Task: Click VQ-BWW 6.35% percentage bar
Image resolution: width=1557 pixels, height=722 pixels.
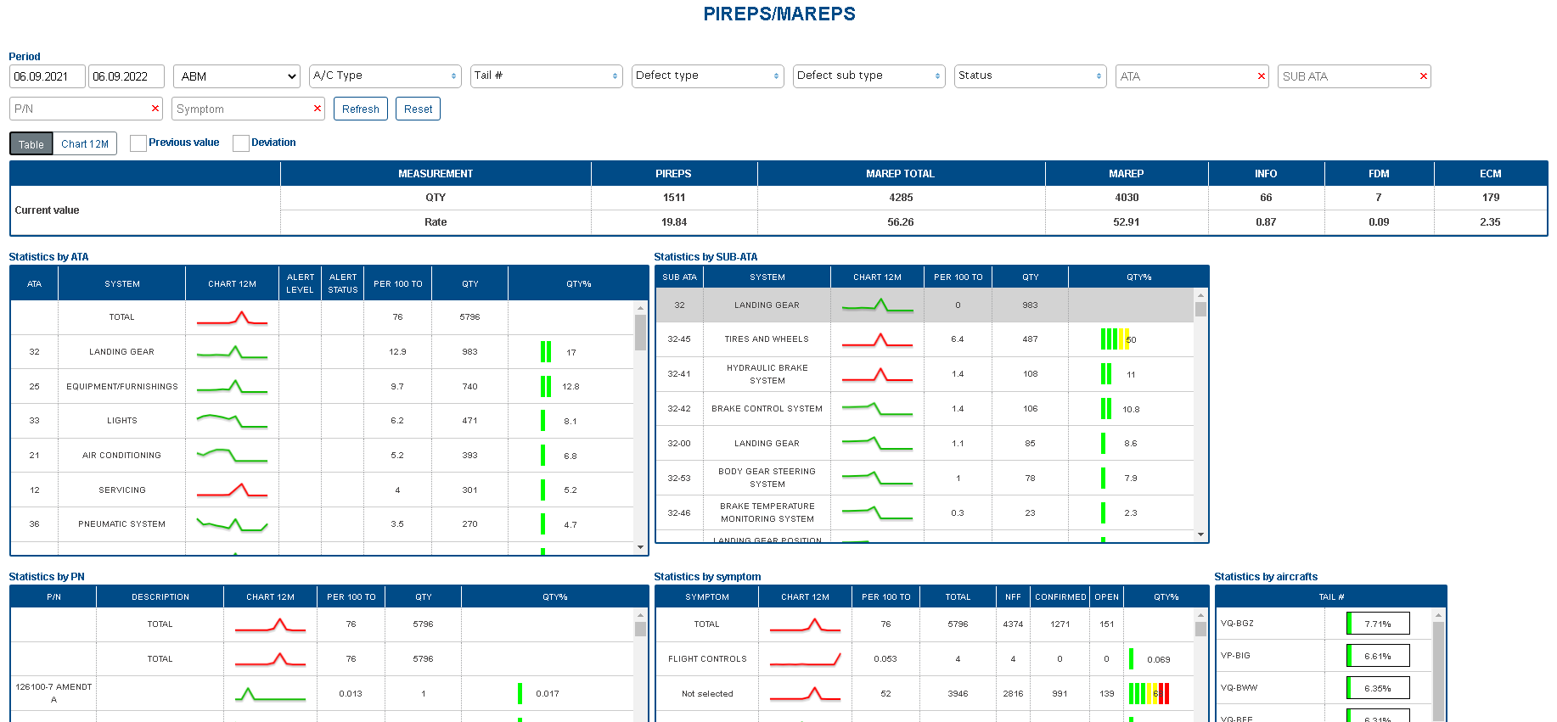Action: coord(1378,688)
